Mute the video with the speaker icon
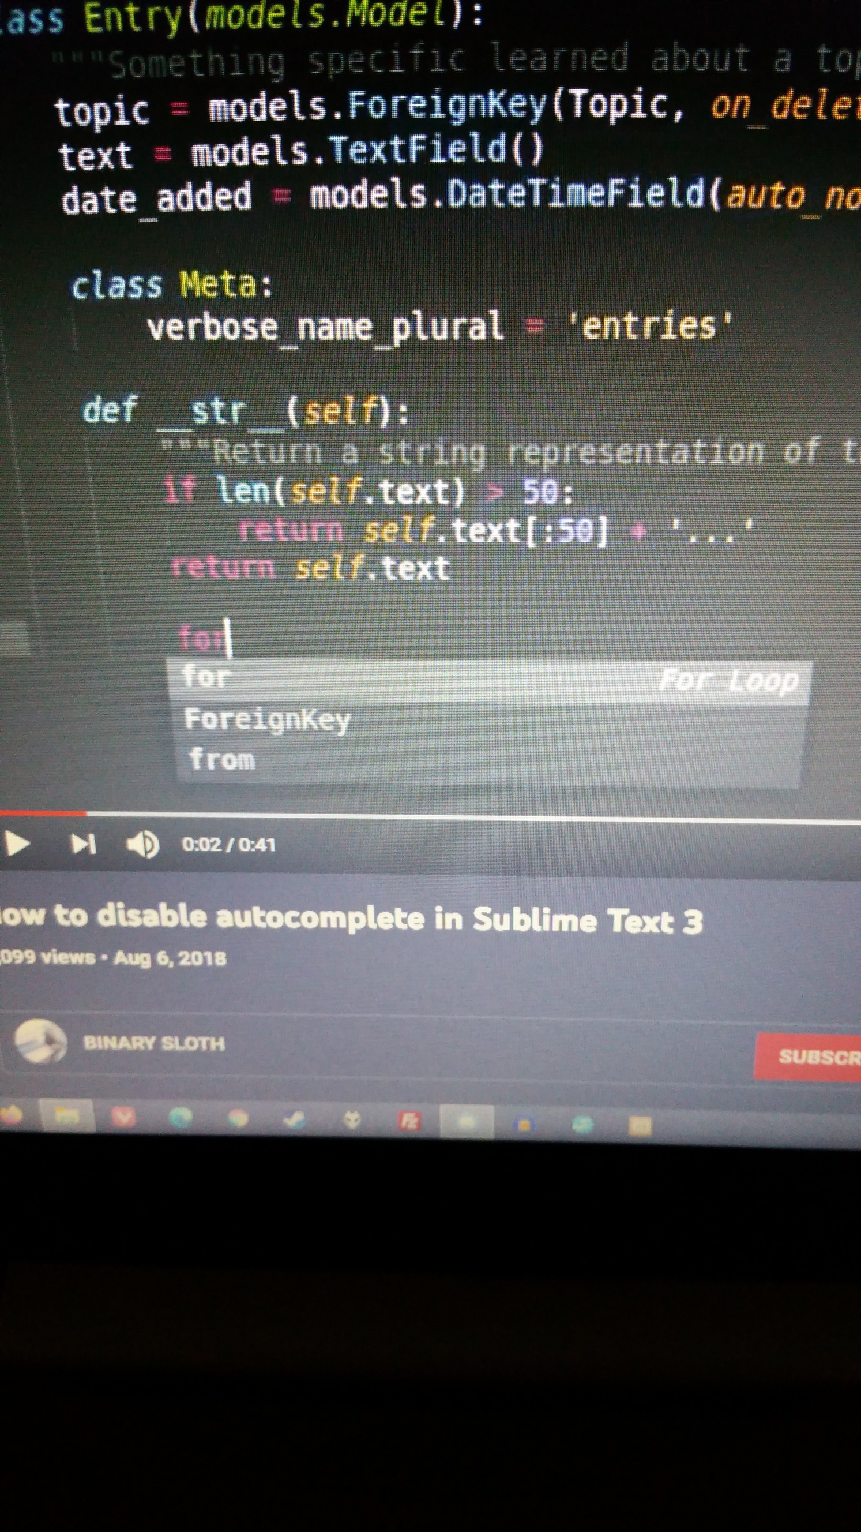861x1532 pixels. tap(142, 844)
